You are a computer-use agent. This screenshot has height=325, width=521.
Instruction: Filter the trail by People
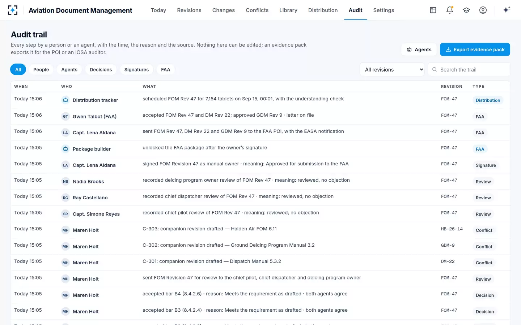click(41, 69)
